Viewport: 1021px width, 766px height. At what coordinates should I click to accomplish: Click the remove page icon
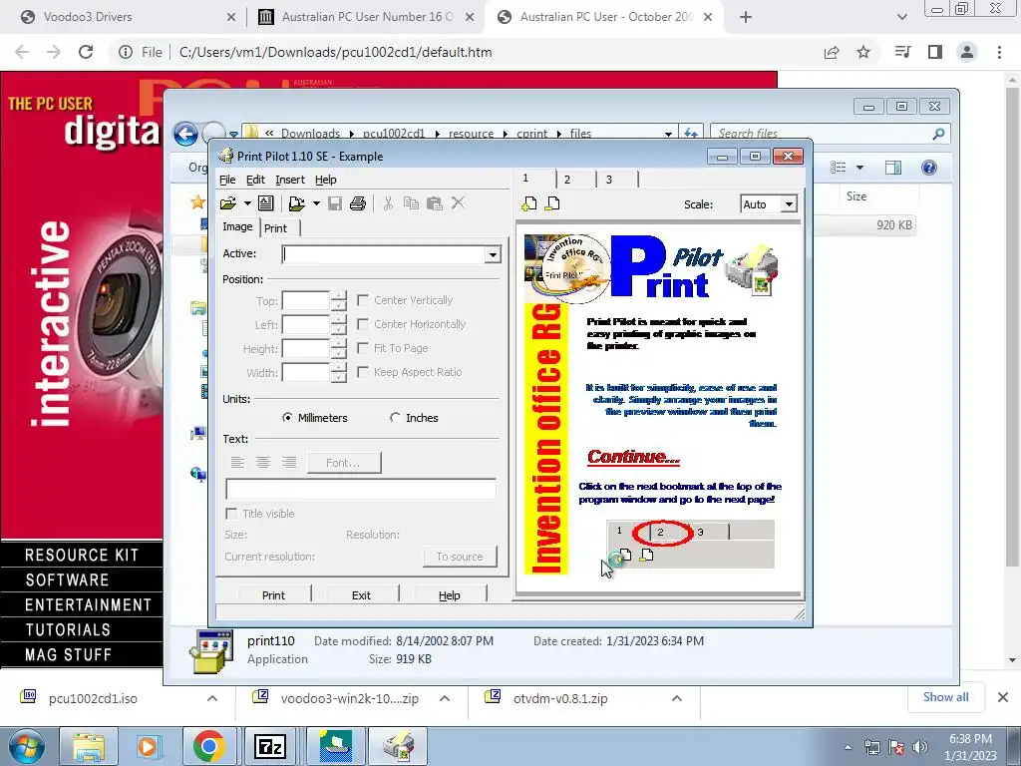coord(552,203)
